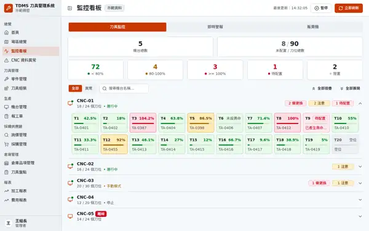Viewport: 369px width, 231px height.
Task: Filter by the 3 over-100% status card
Action: tap(215, 70)
